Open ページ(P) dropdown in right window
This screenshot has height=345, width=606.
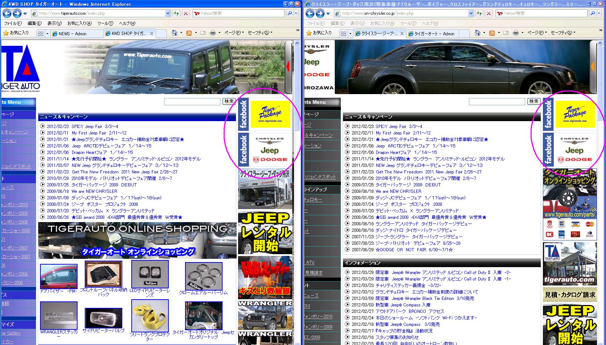tap(537, 33)
